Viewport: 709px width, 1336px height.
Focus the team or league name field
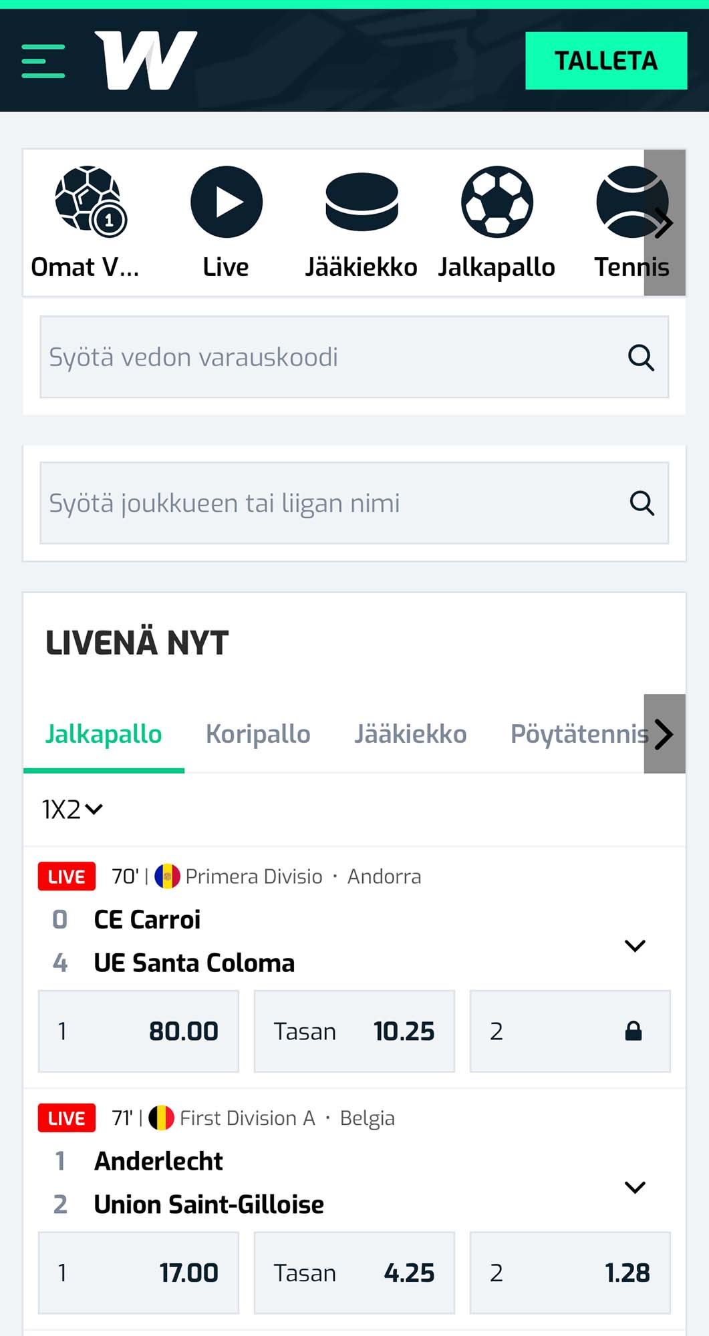[x=354, y=503]
